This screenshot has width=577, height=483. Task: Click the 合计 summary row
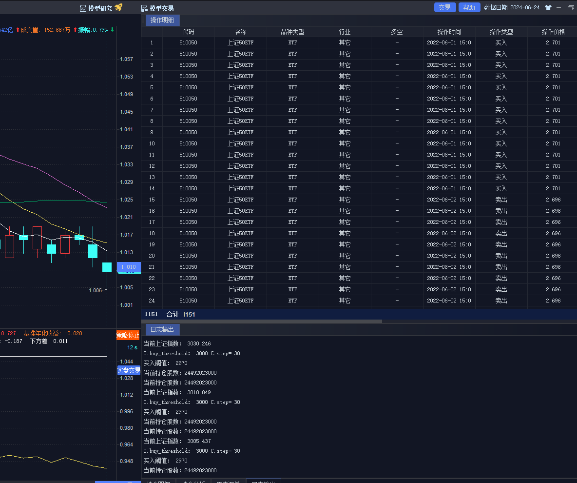click(x=359, y=314)
